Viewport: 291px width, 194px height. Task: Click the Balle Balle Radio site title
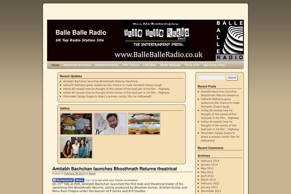point(81,32)
